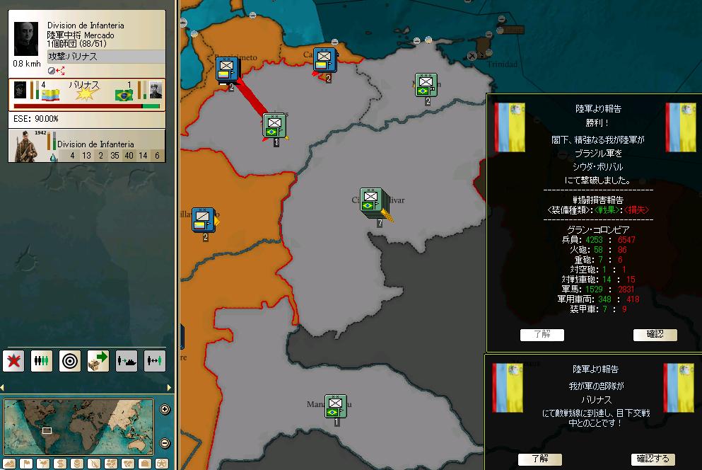Viewport: 702px width, 470px height.
Task: Click the 攻撃:バリナス order field
Action: [x=106, y=57]
